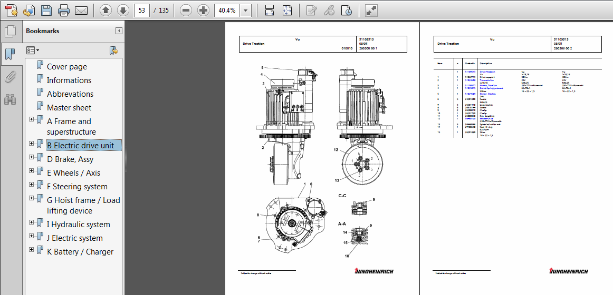Select the fit one full page icon
The width and height of the screenshot is (613, 295).
(288, 11)
